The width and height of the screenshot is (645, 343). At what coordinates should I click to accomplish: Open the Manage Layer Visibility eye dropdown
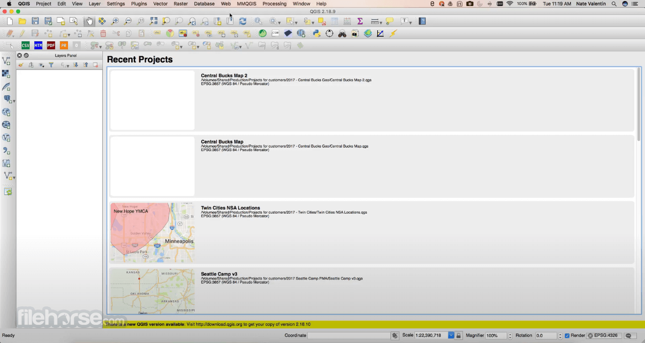pyautogui.click(x=42, y=65)
